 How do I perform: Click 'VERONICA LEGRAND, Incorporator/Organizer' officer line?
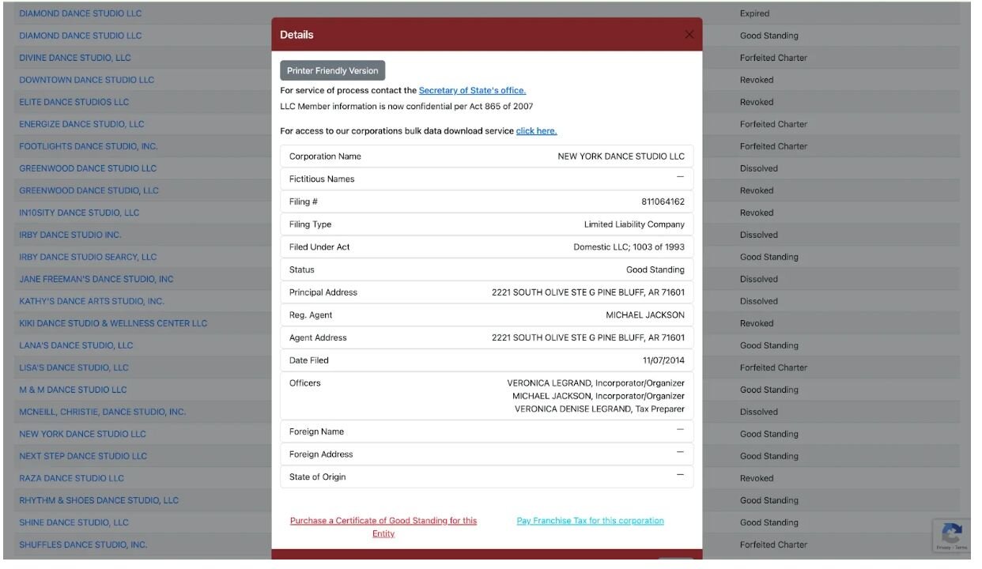point(596,383)
